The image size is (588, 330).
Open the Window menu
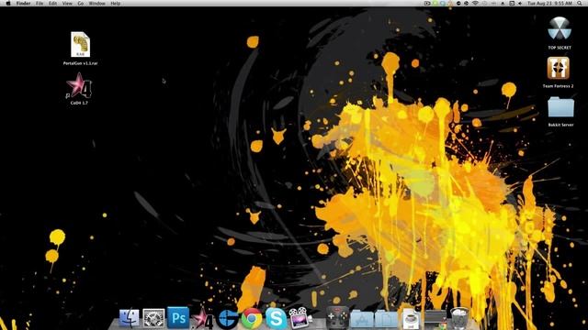point(96,4)
